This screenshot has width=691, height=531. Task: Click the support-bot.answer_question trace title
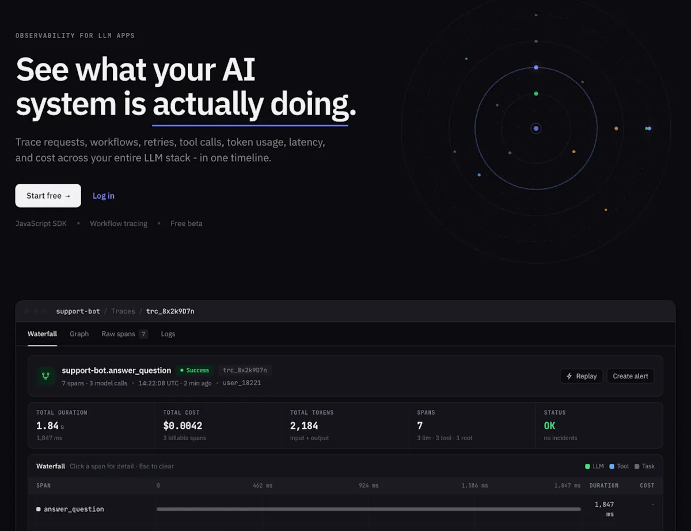[116, 370]
